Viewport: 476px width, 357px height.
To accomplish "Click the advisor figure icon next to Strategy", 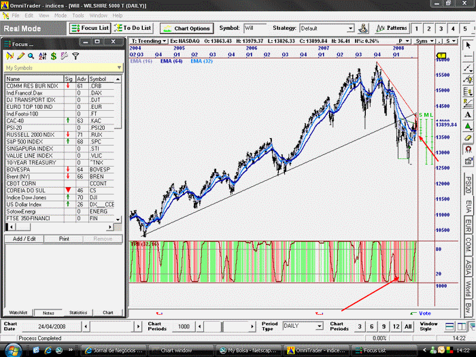I will (x=363, y=29).
